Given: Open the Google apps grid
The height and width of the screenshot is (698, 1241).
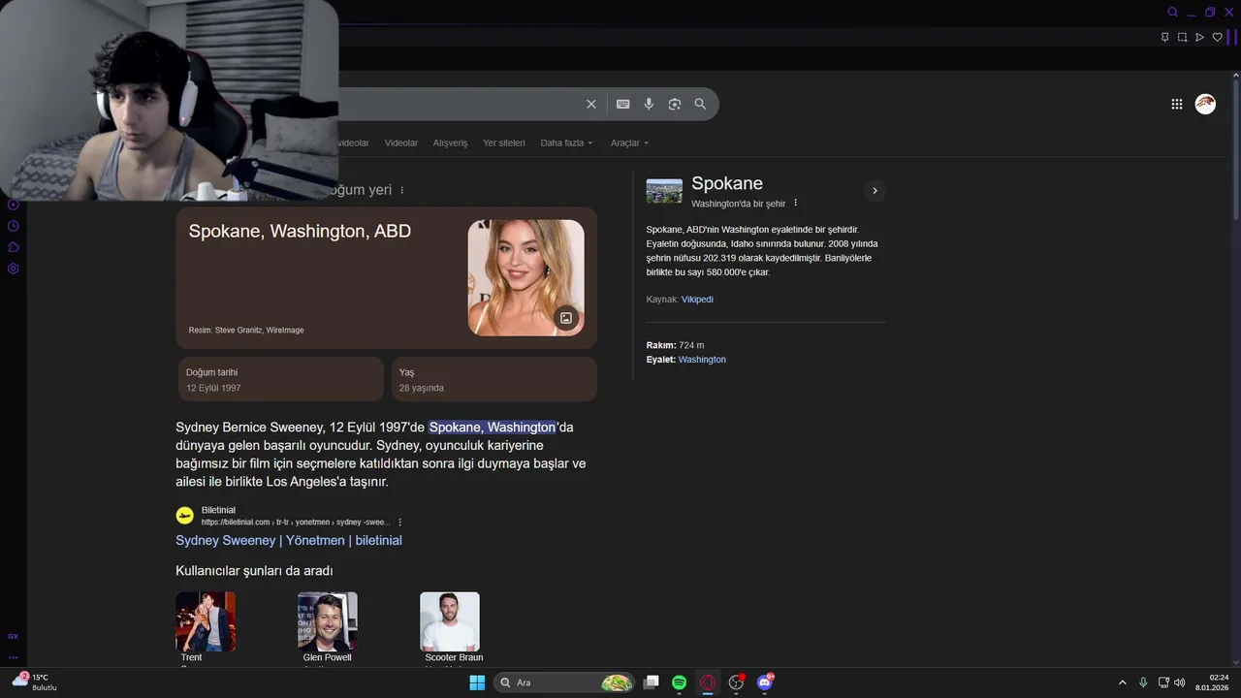Looking at the screenshot, I should coord(1177,104).
